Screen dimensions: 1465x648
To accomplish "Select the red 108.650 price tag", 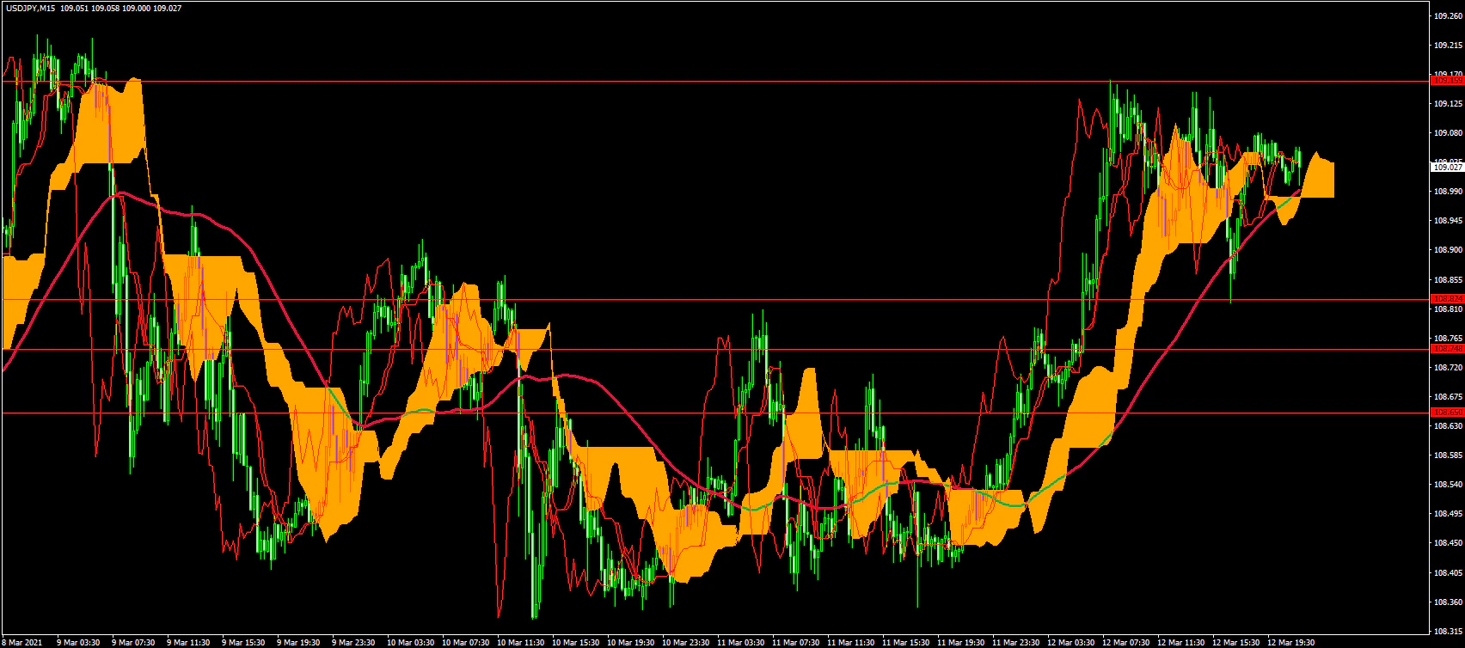I will (1446, 413).
